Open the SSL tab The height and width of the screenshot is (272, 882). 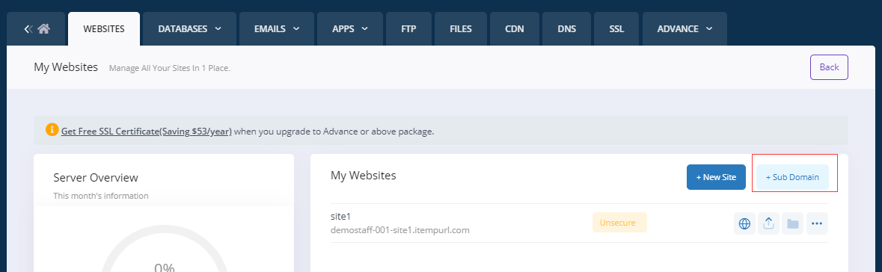[616, 28]
